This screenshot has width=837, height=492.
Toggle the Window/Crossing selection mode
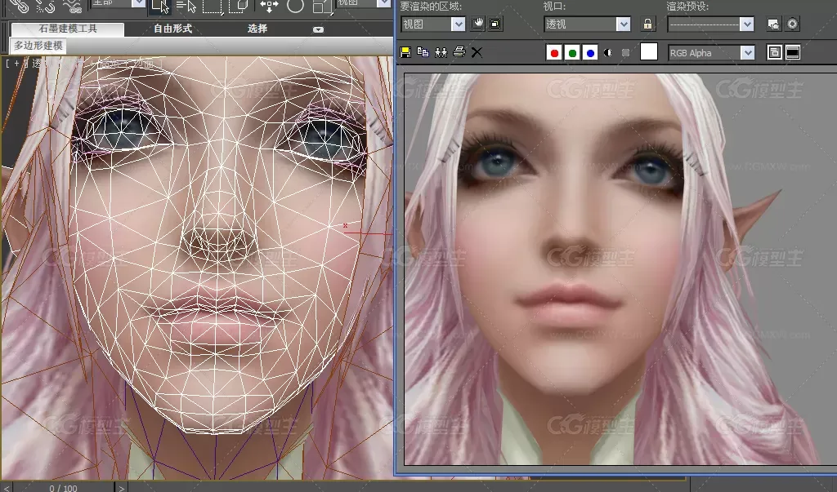point(239,6)
